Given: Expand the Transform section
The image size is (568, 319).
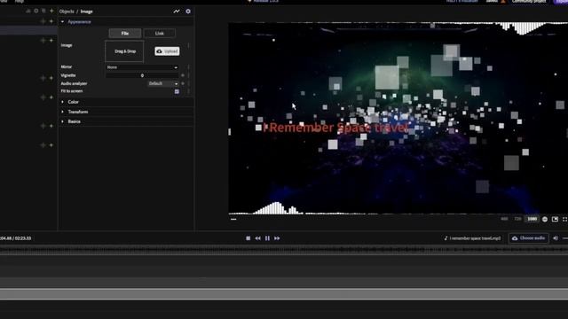Looking at the screenshot, I should [126, 112].
